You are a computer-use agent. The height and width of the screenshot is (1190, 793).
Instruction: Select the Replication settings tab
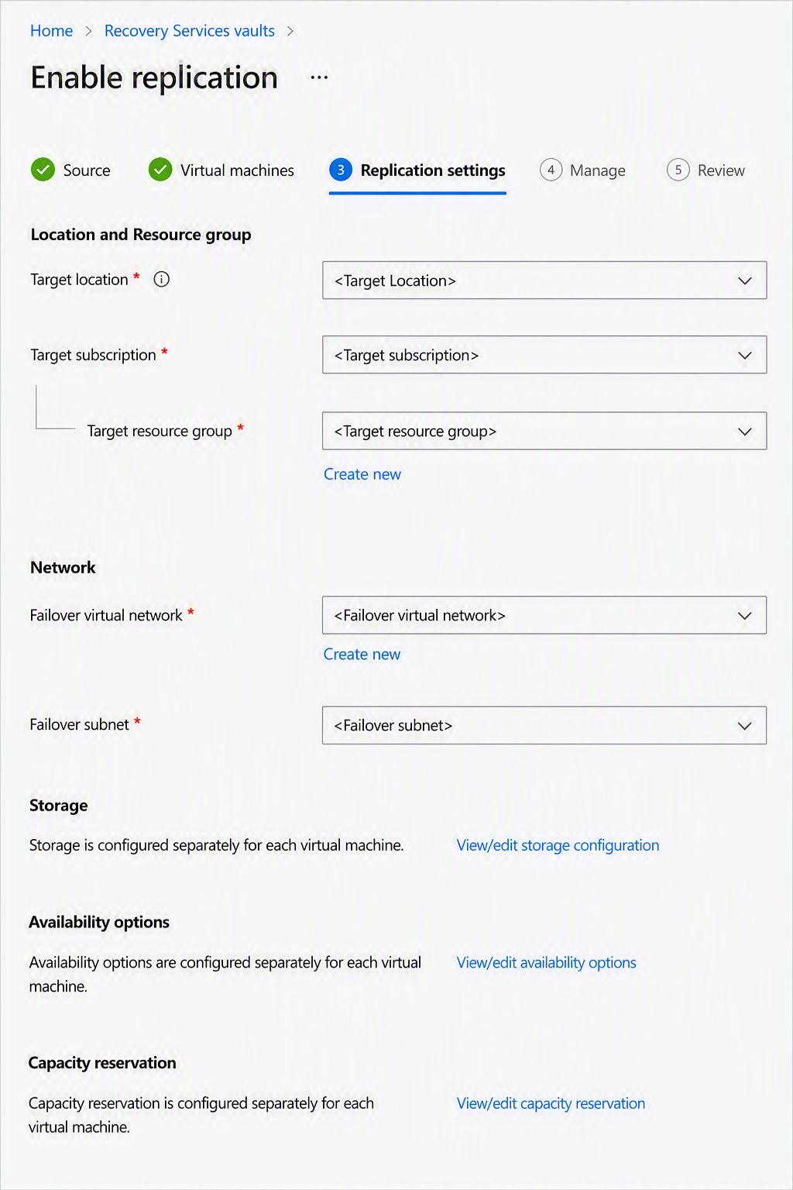click(417, 170)
